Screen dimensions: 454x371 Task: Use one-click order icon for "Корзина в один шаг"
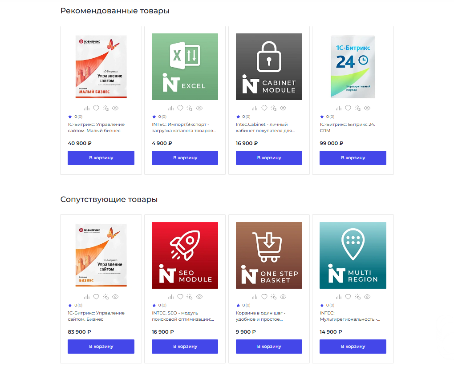tap(274, 297)
